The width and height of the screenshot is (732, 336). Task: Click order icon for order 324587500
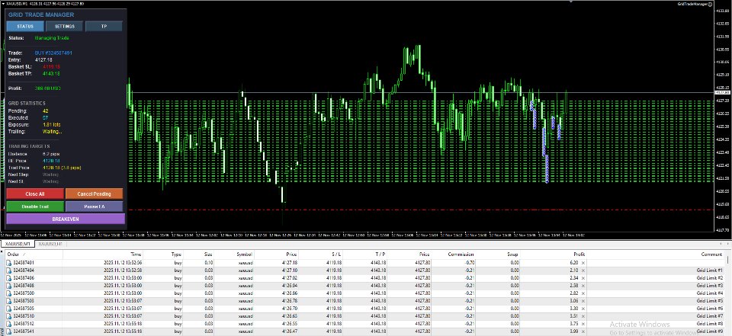tap(8, 293)
